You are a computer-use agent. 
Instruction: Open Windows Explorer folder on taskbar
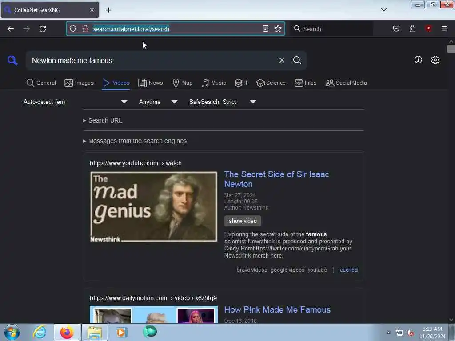[x=95, y=332]
